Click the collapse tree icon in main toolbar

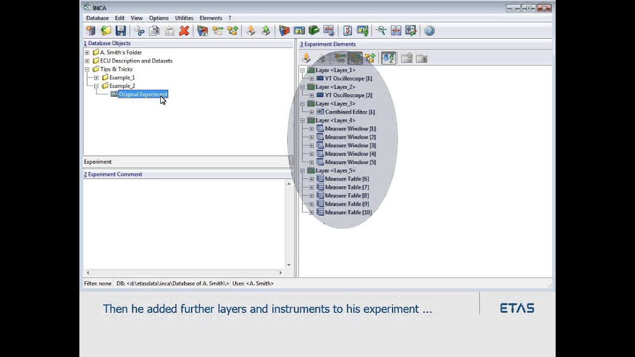(x=218, y=31)
